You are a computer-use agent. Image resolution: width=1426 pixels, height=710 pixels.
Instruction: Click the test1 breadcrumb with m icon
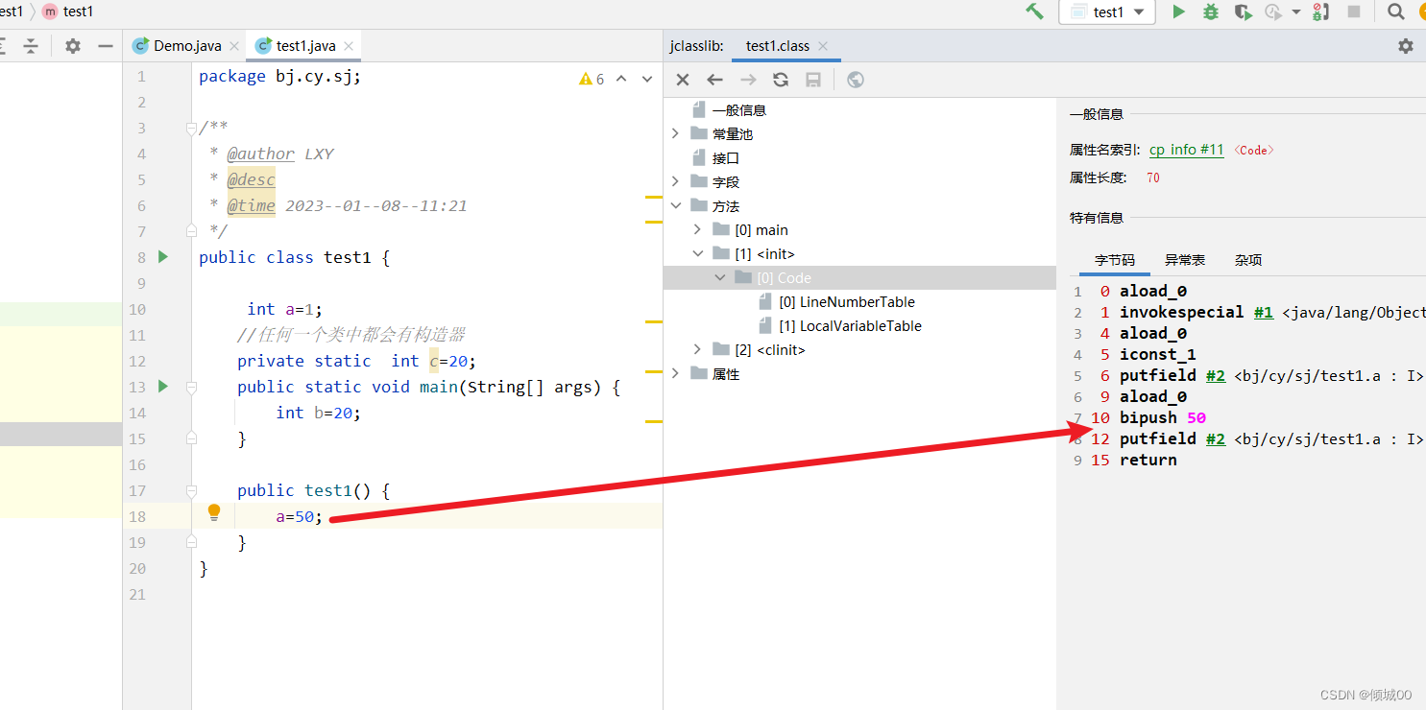(x=68, y=12)
